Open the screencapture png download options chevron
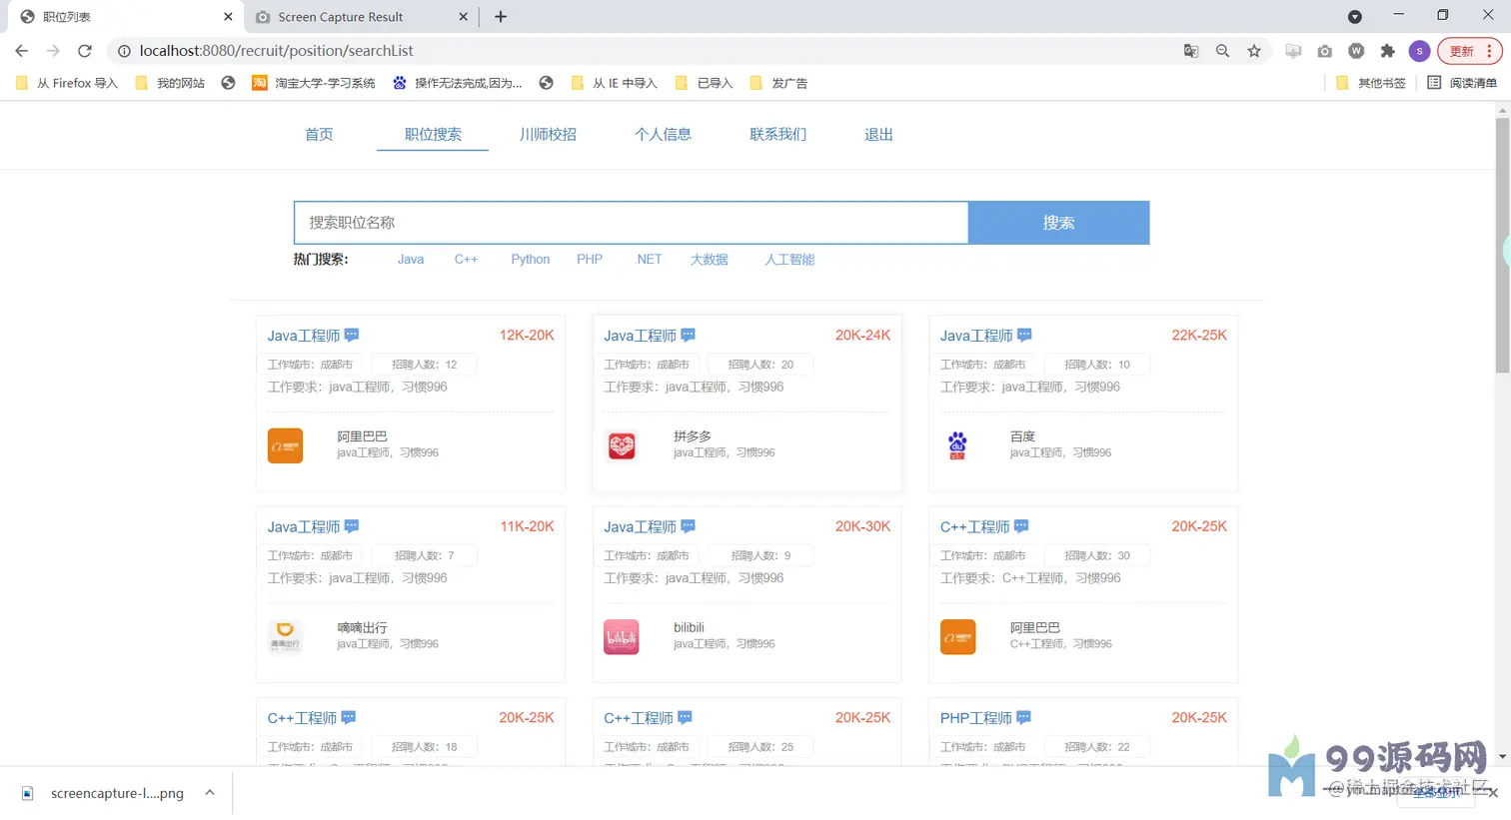 pyautogui.click(x=210, y=792)
